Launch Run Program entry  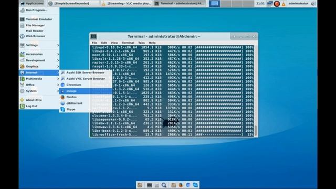39,10
